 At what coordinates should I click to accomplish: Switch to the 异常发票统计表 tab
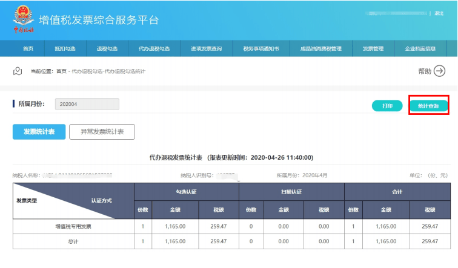[102, 132]
